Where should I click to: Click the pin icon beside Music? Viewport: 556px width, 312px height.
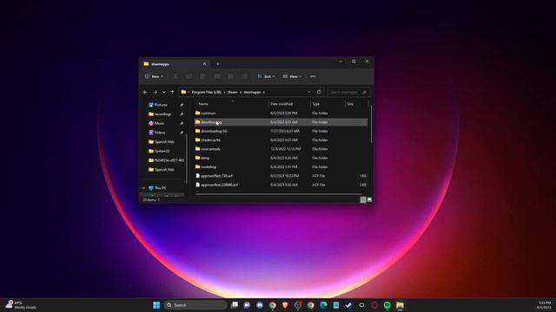tap(182, 123)
